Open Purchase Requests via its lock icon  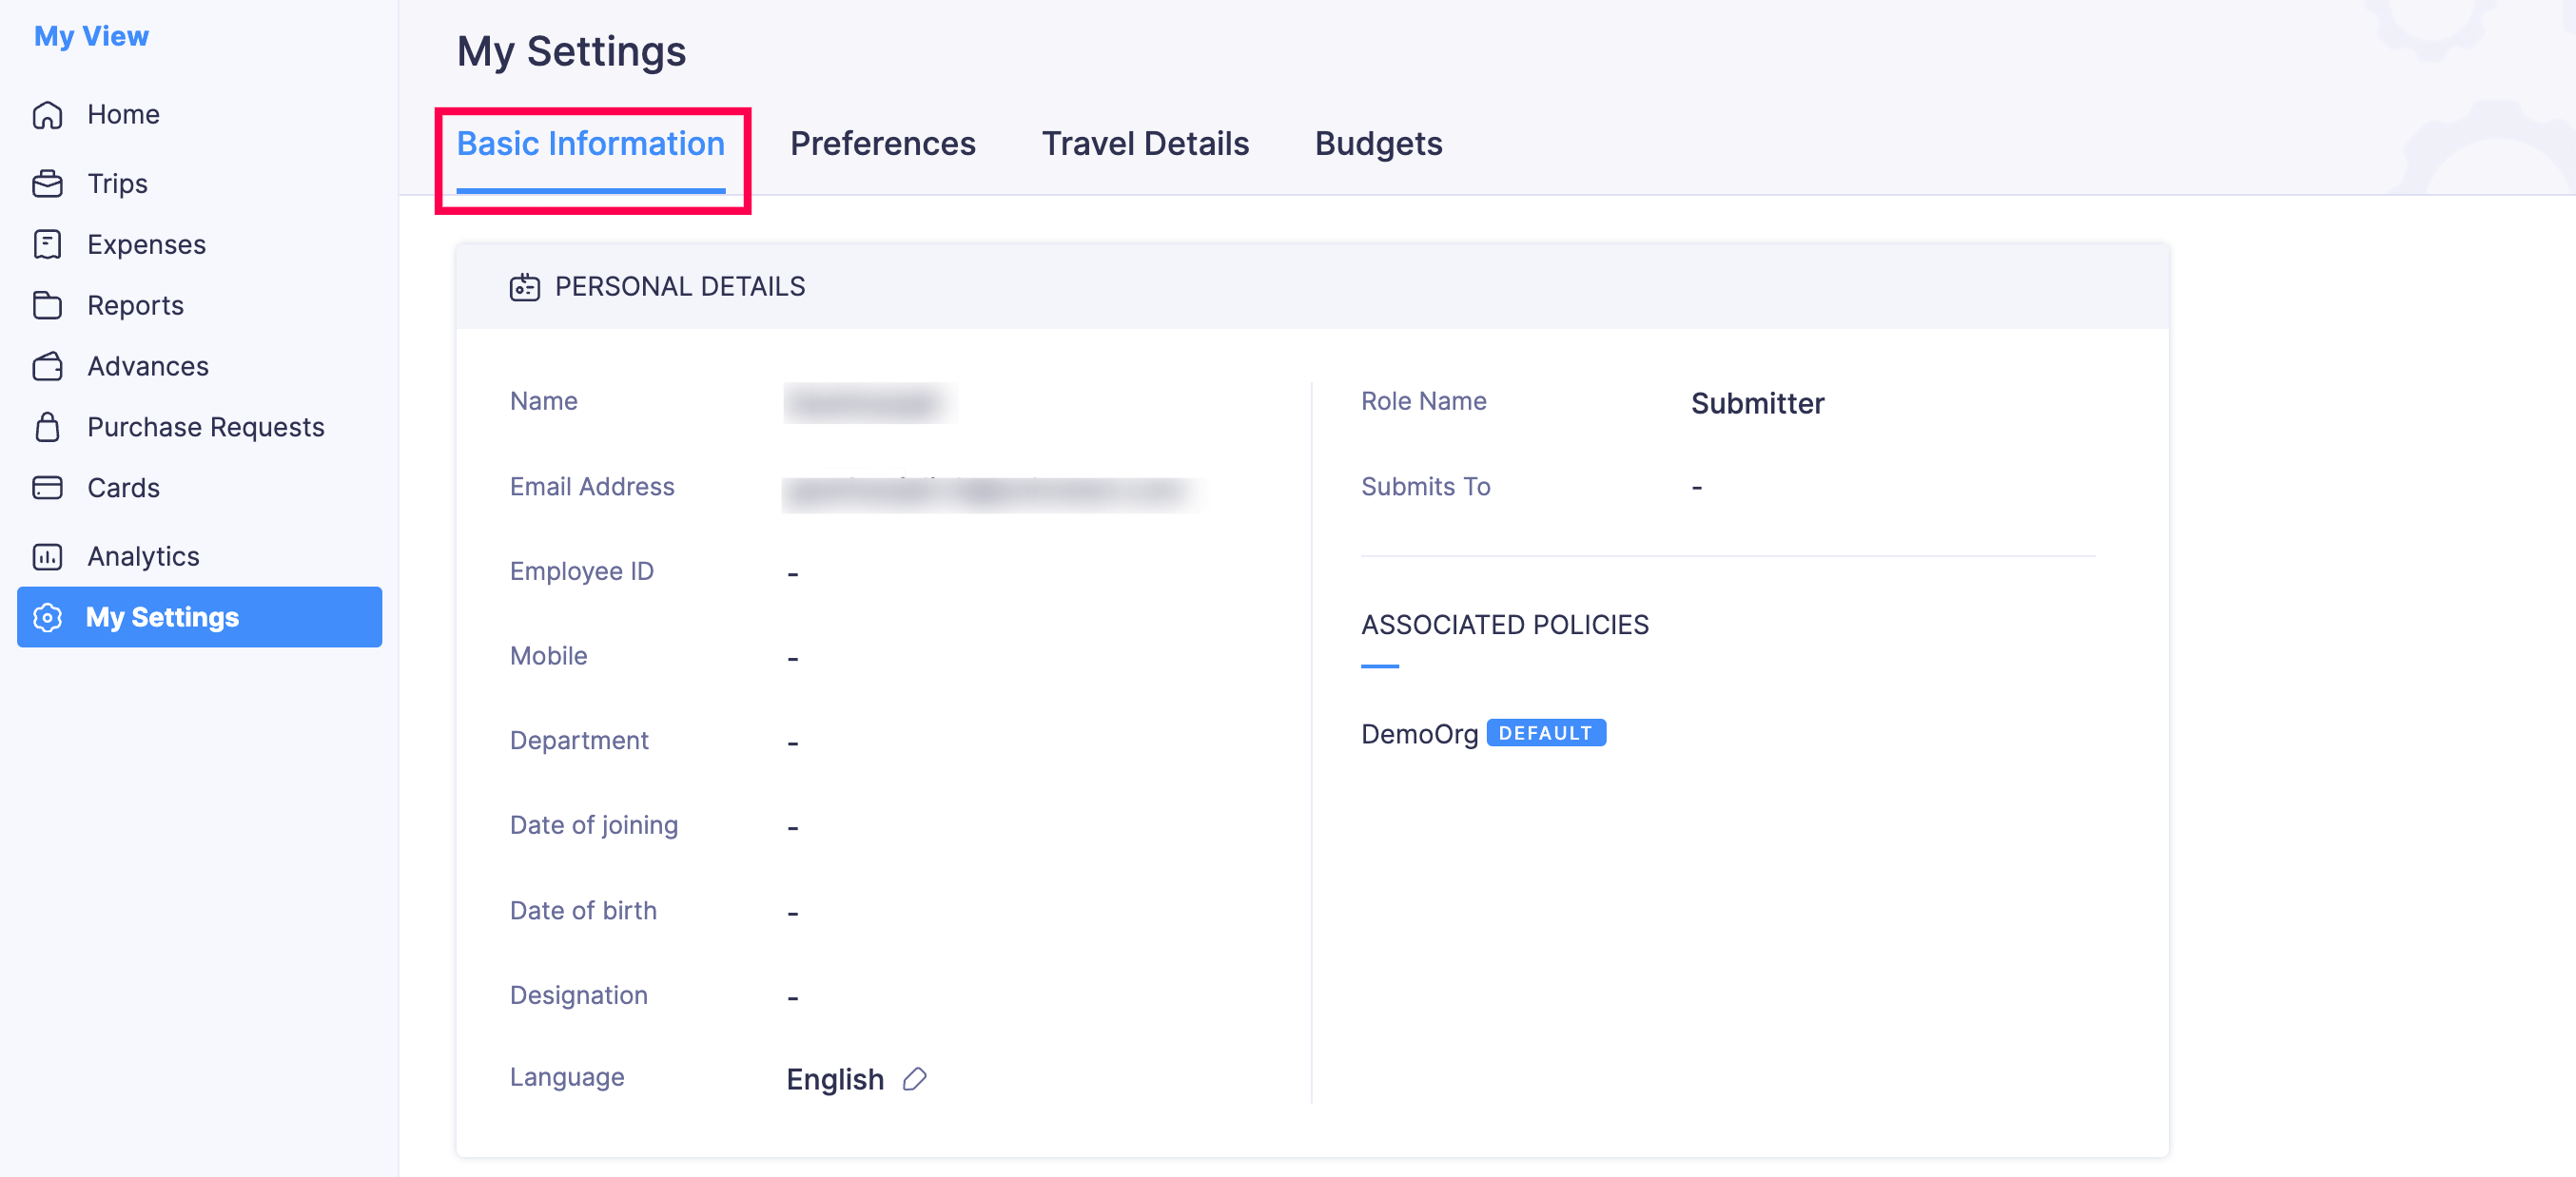tap(47, 427)
